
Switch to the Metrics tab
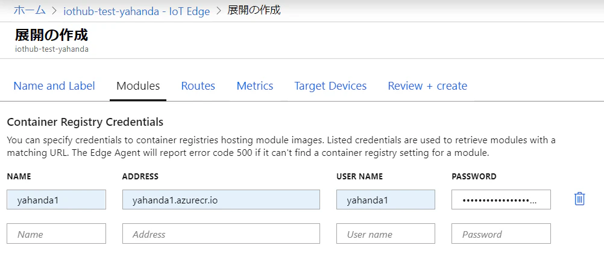coord(254,86)
